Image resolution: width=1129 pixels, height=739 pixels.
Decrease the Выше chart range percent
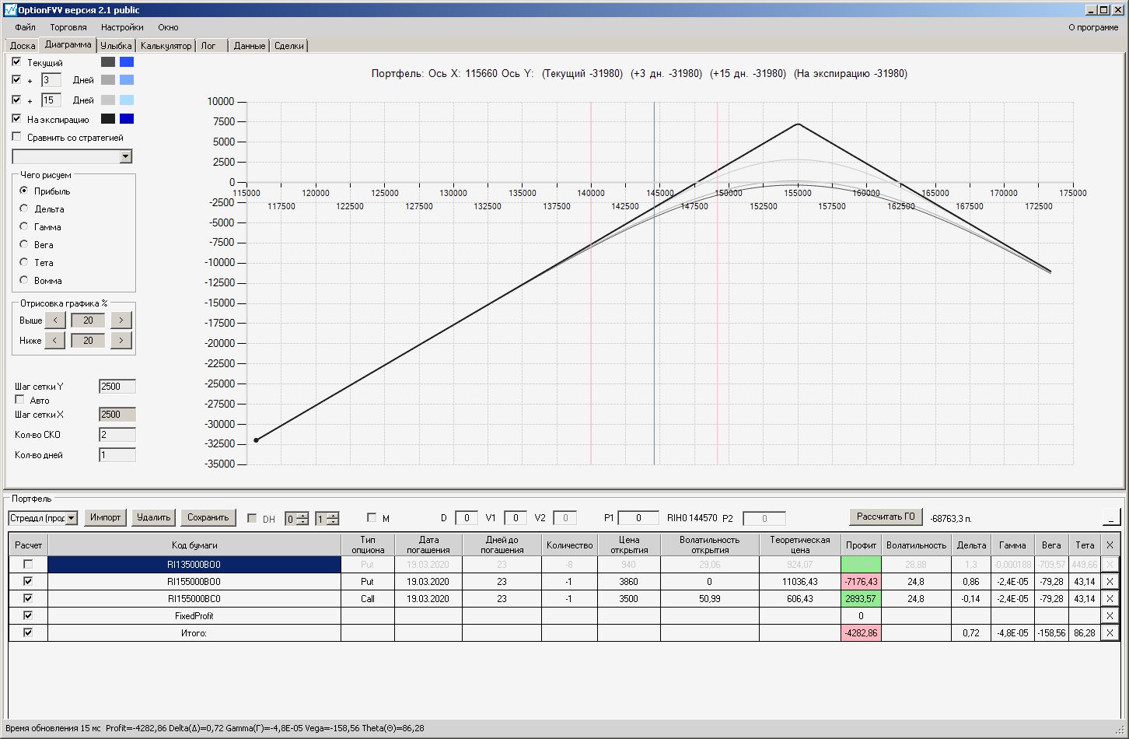point(55,320)
